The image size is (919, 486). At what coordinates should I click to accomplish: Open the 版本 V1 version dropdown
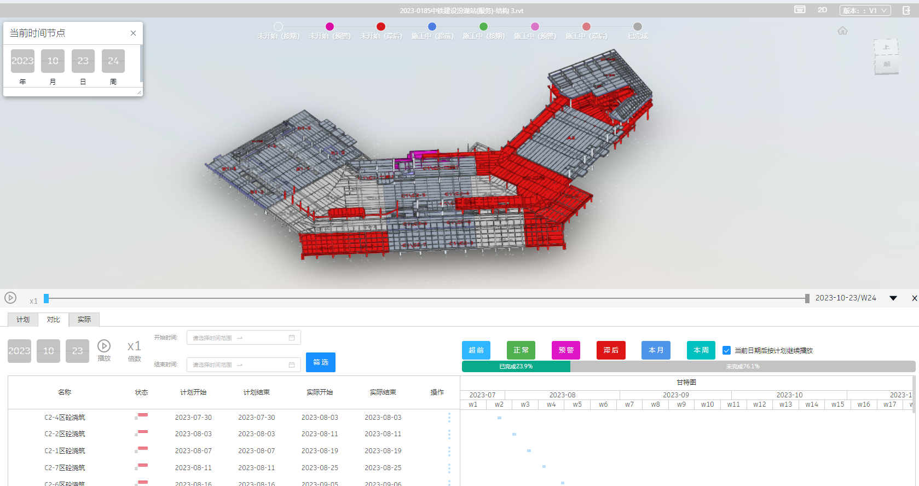[x=865, y=10]
